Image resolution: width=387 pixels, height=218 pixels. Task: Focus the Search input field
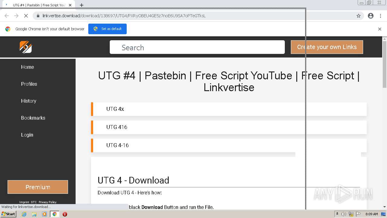(x=197, y=47)
